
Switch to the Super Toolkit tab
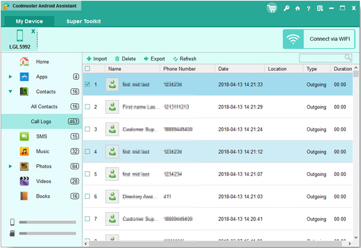coord(83,22)
